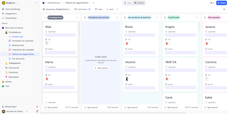Open the Katia record card
This screenshot has width=227, height=114.
tap(215, 99)
